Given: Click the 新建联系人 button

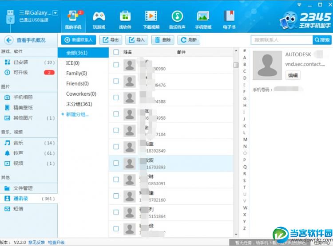Looking at the screenshot, I should 79,40.
